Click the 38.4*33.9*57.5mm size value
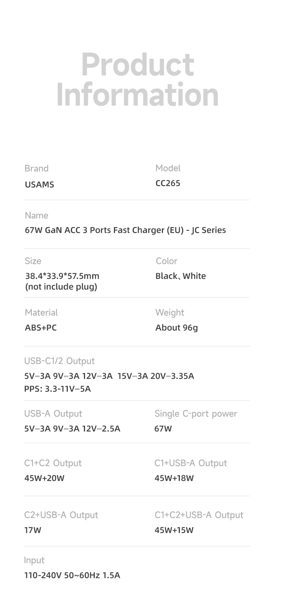Screen dimensions: 281x597 point(62,276)
